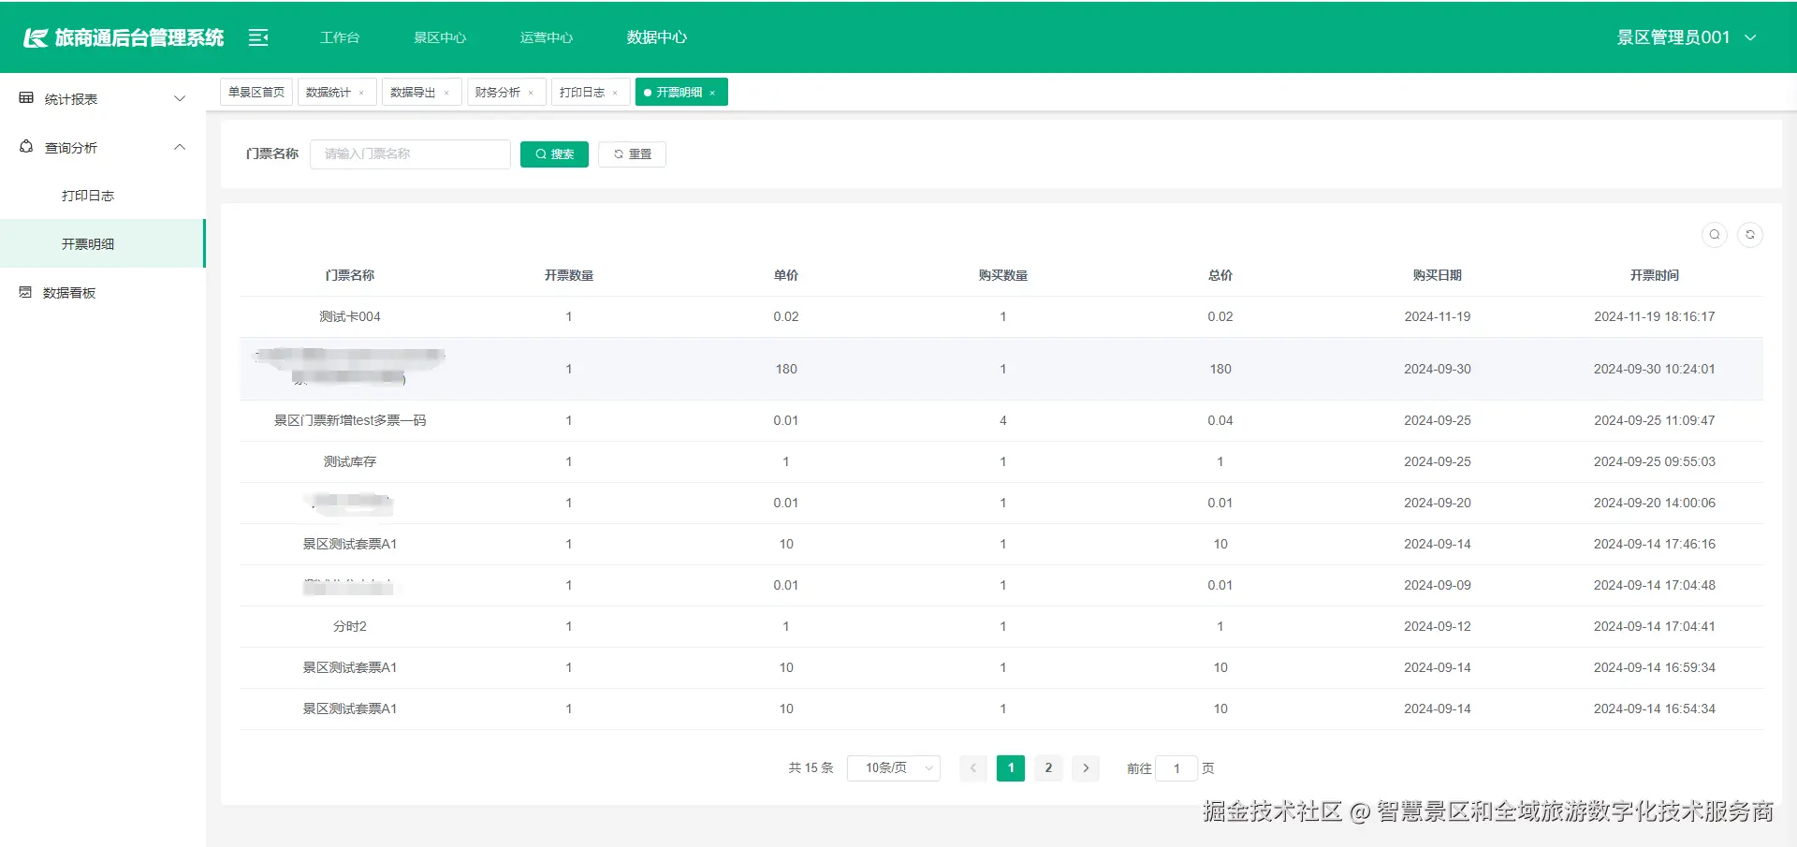Close the 数据统计 tab
1797x847 pixels.
(x=362, y=92)
